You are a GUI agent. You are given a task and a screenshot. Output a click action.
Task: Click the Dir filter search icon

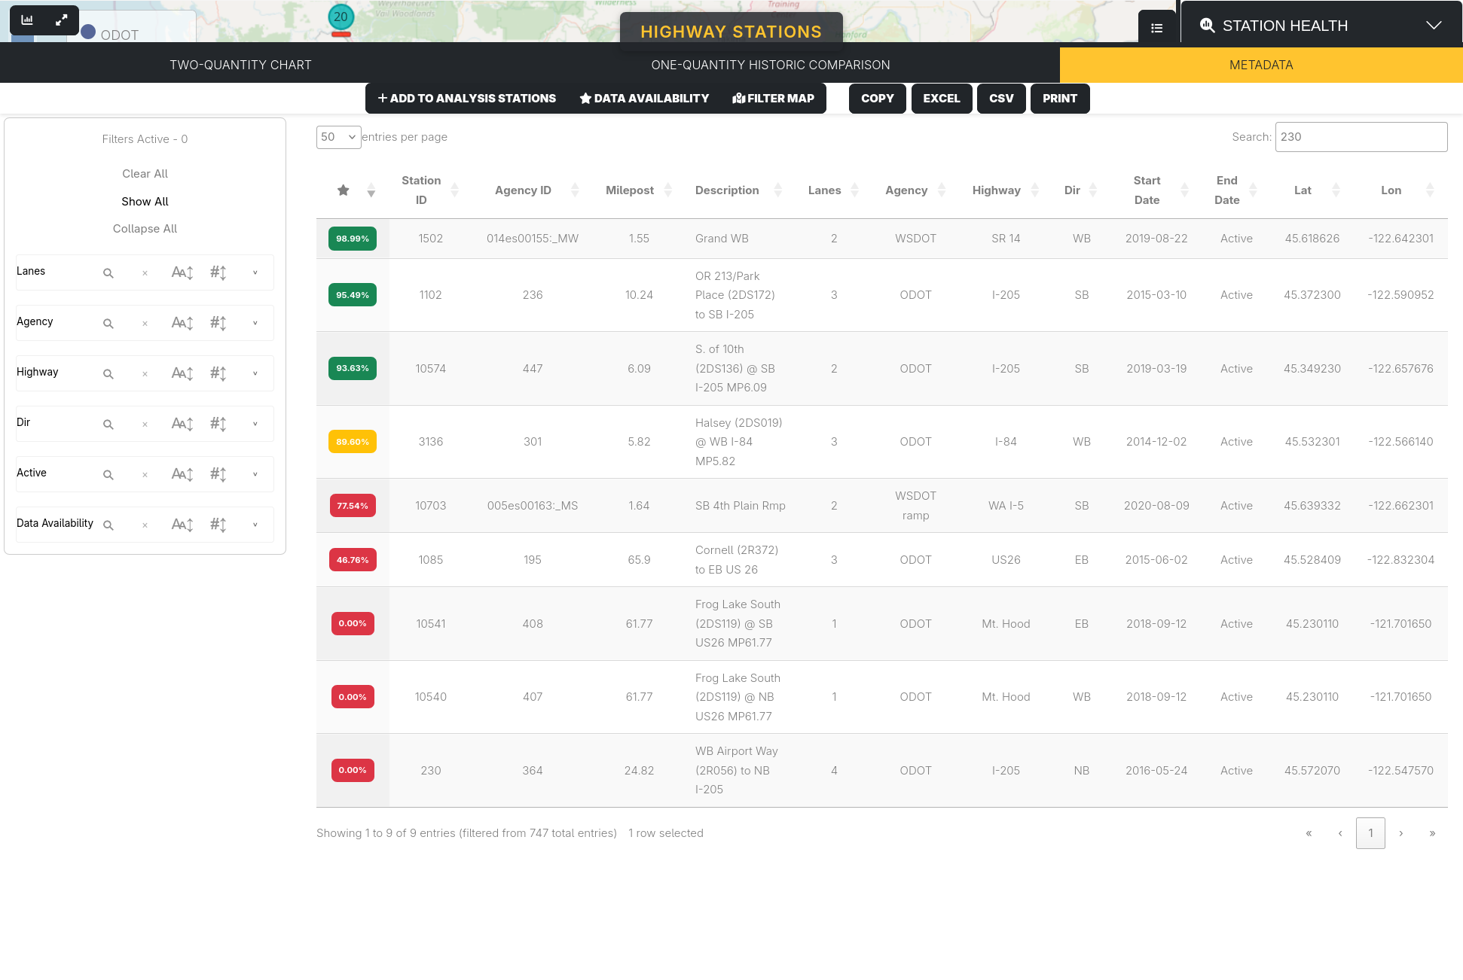(108, 425)
